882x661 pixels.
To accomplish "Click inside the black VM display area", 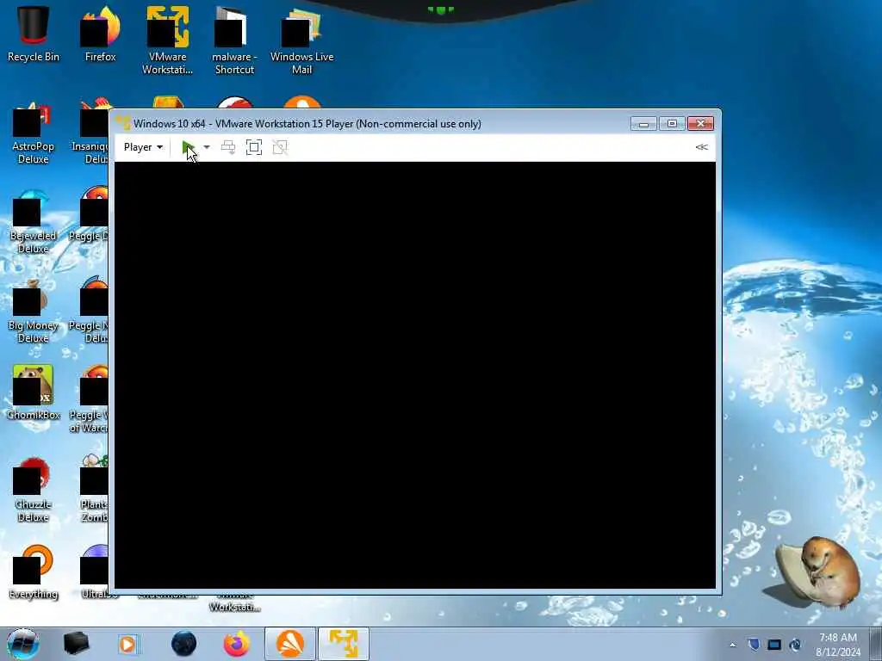I will coord(414,375).
